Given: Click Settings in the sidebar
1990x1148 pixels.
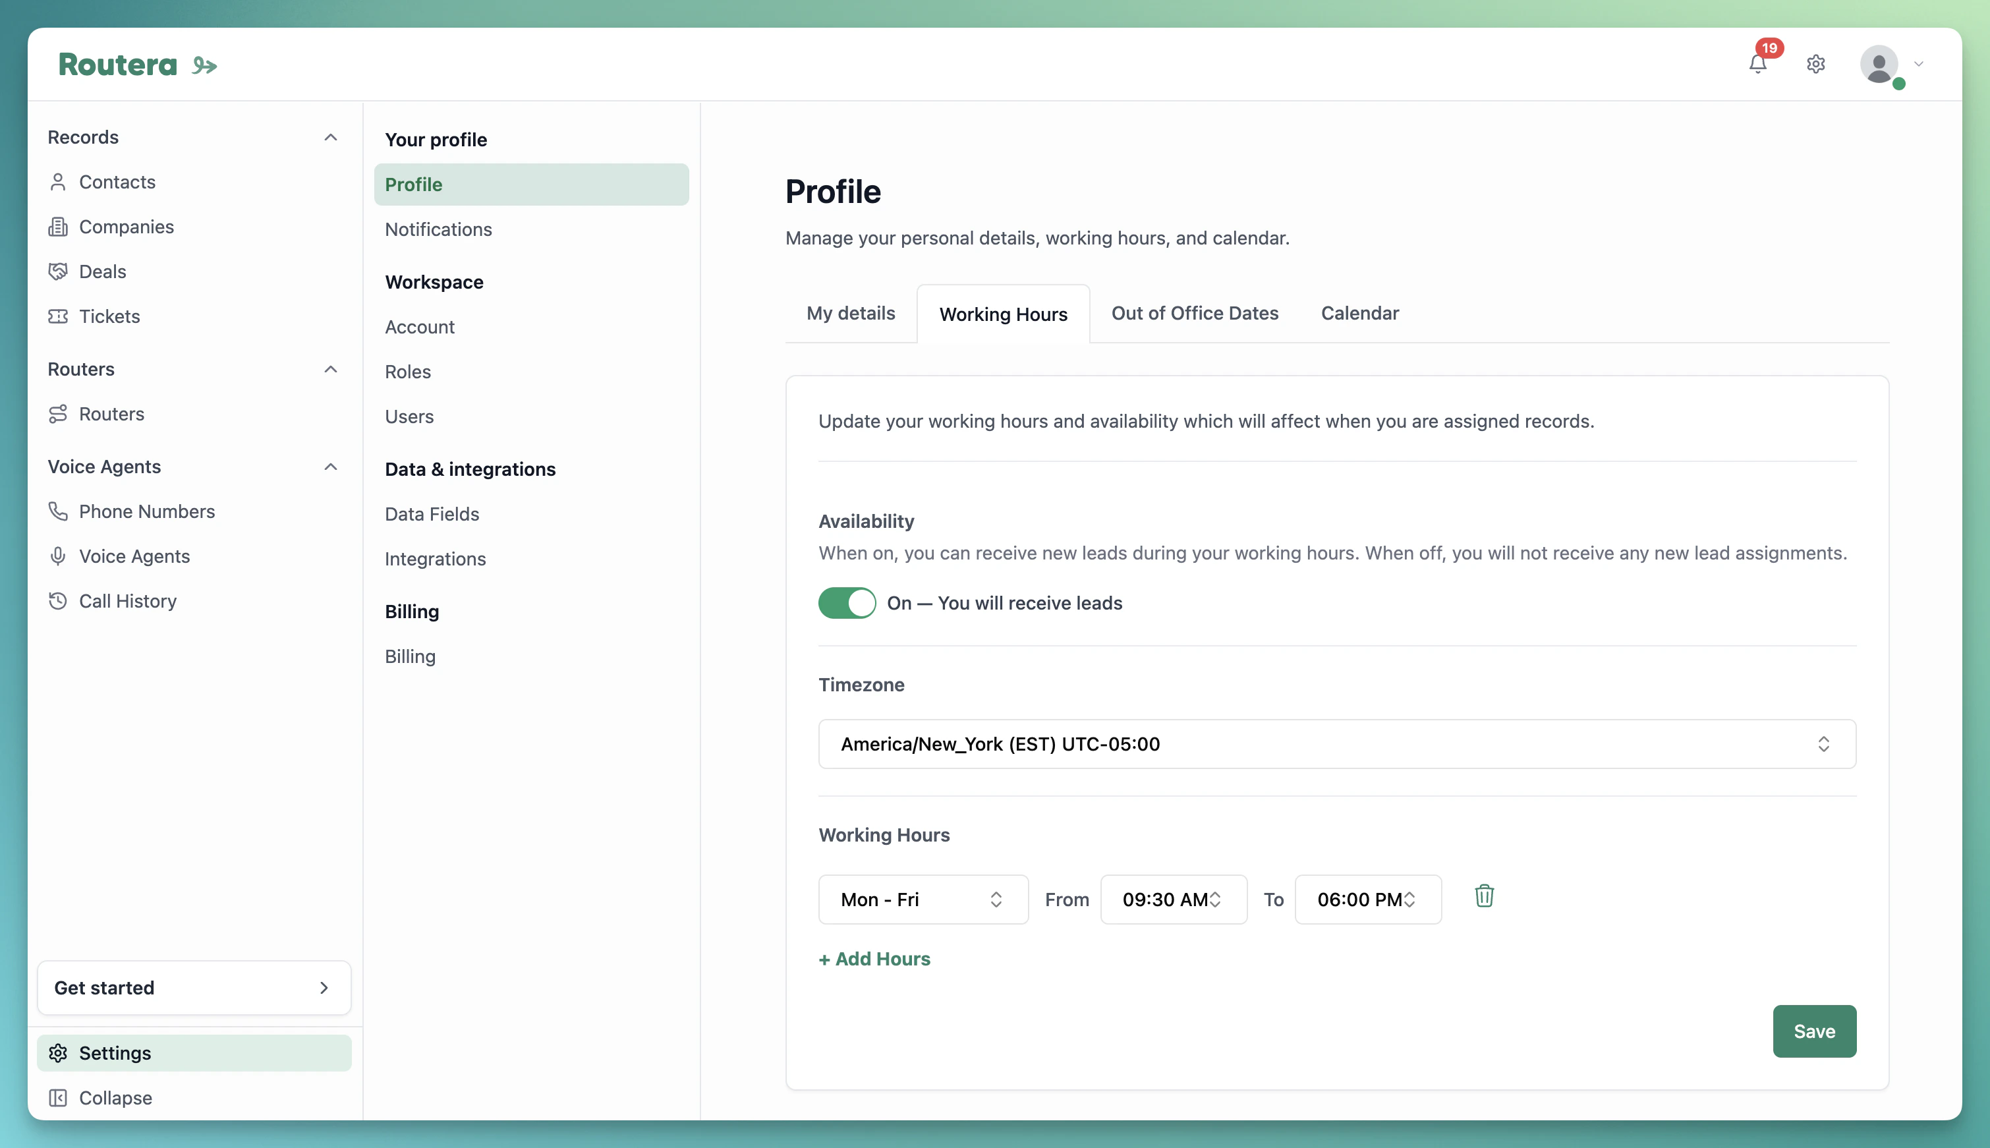Looking at the screenshot, I should point(194,1053).
